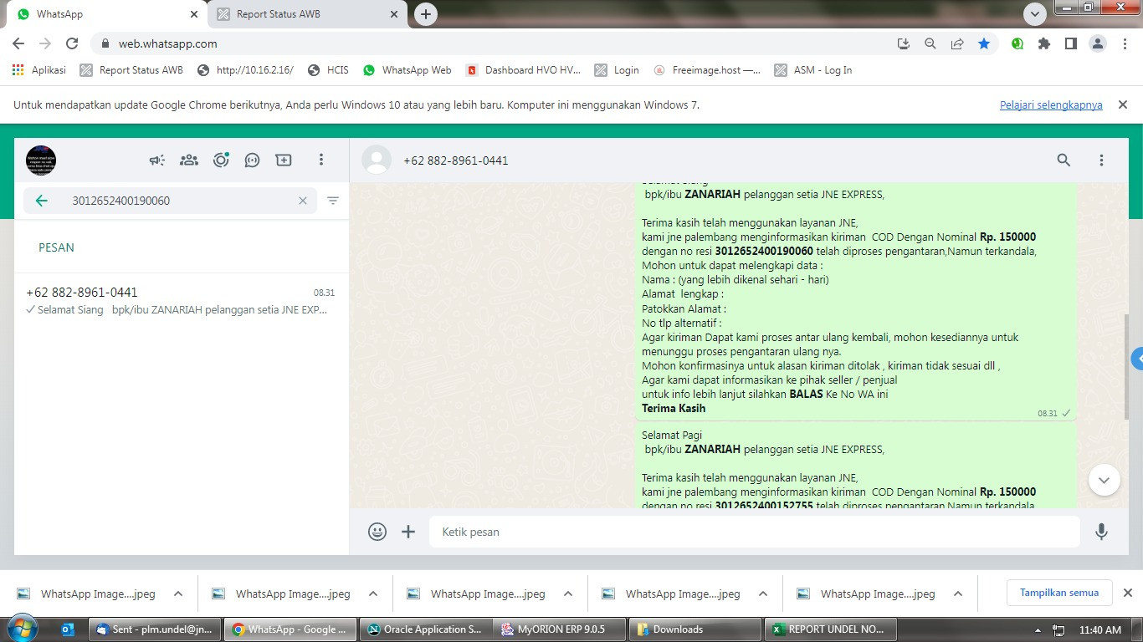Jump to latest message with down-chevron button
Screen dimensions: 1143x642
click(x=1104, y=480)
